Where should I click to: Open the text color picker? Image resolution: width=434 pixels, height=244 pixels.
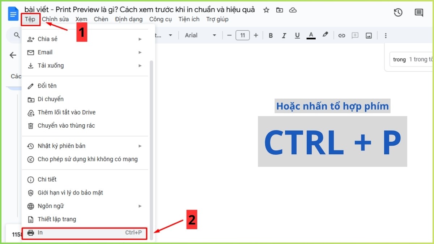tap(311, 35)
